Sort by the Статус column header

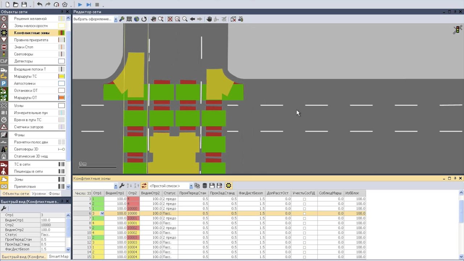click(170, 193)
